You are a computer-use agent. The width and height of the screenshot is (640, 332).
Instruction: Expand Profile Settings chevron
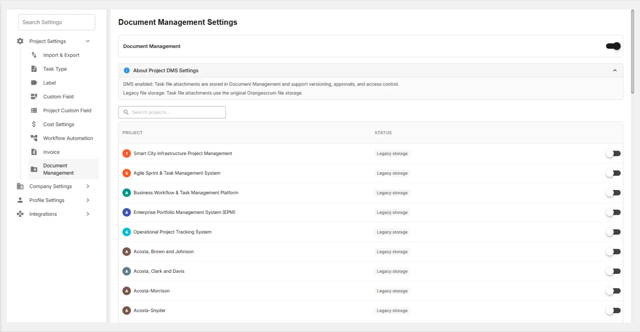88,200
